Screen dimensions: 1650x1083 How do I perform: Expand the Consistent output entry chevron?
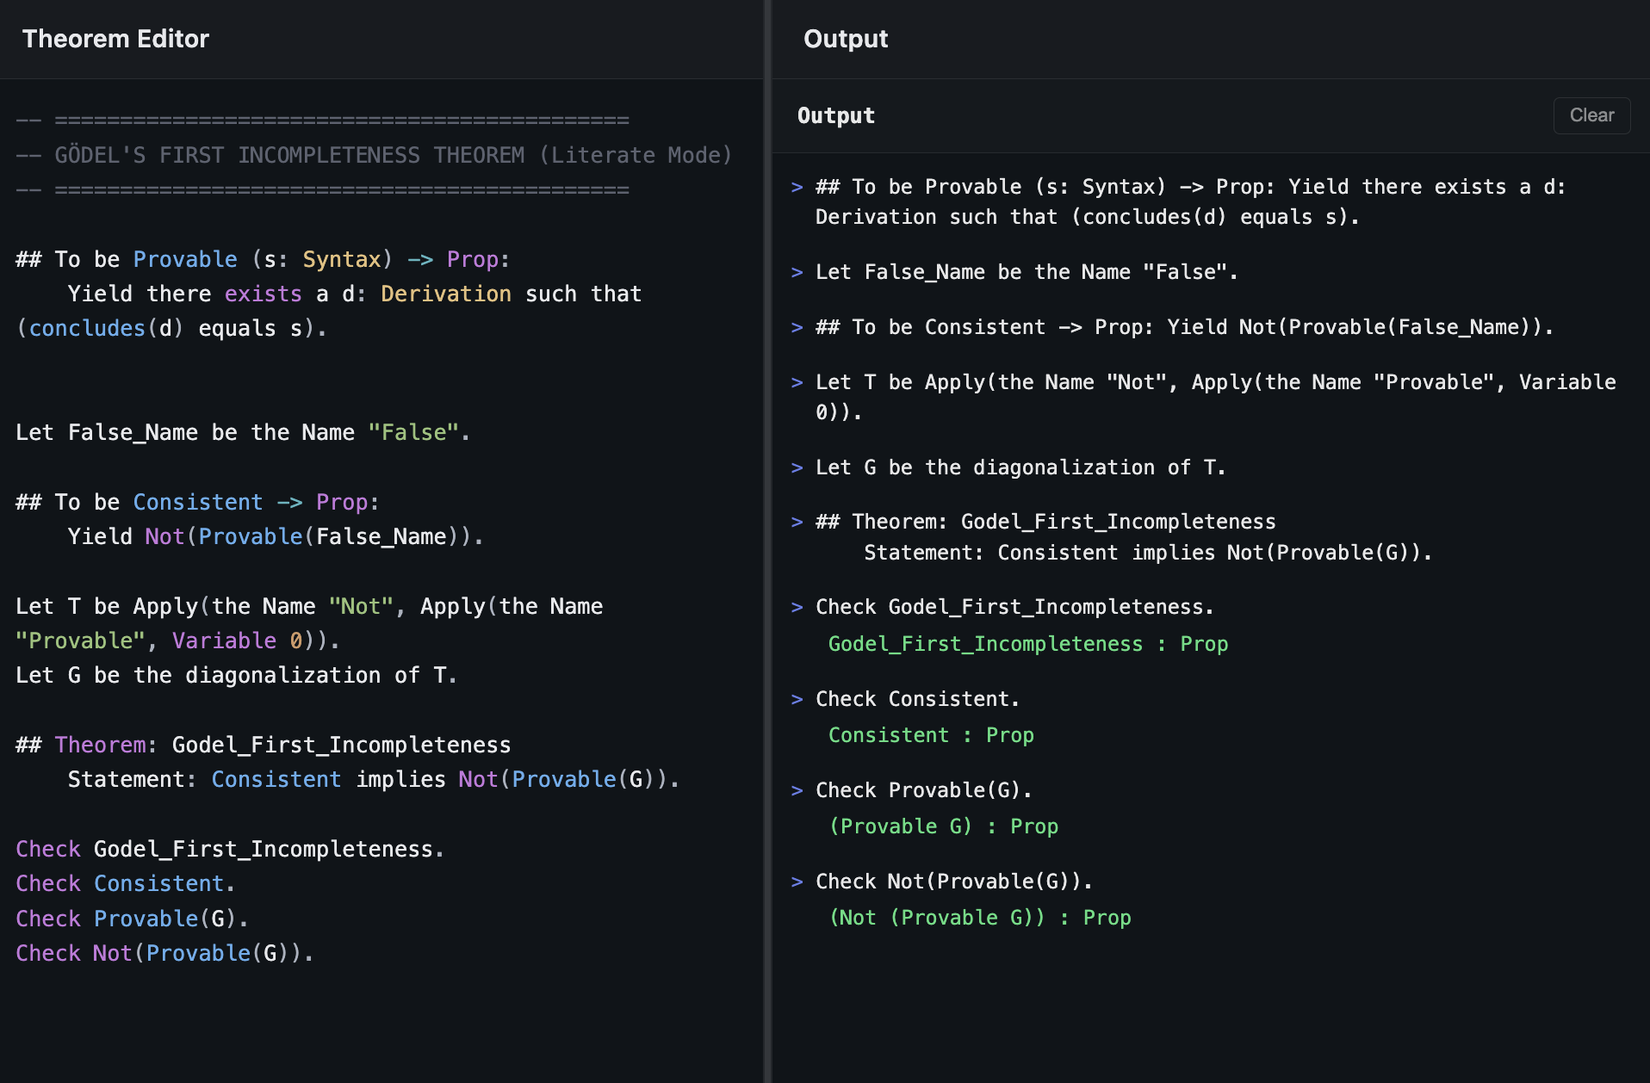(x=797, y=326)
